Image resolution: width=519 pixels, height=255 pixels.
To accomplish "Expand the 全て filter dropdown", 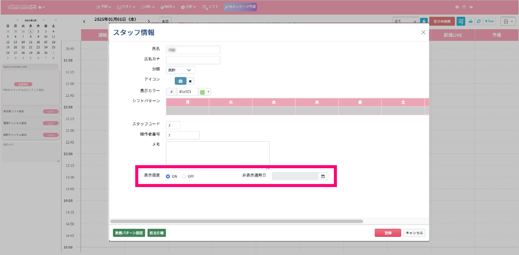I will tap(405, 21).
